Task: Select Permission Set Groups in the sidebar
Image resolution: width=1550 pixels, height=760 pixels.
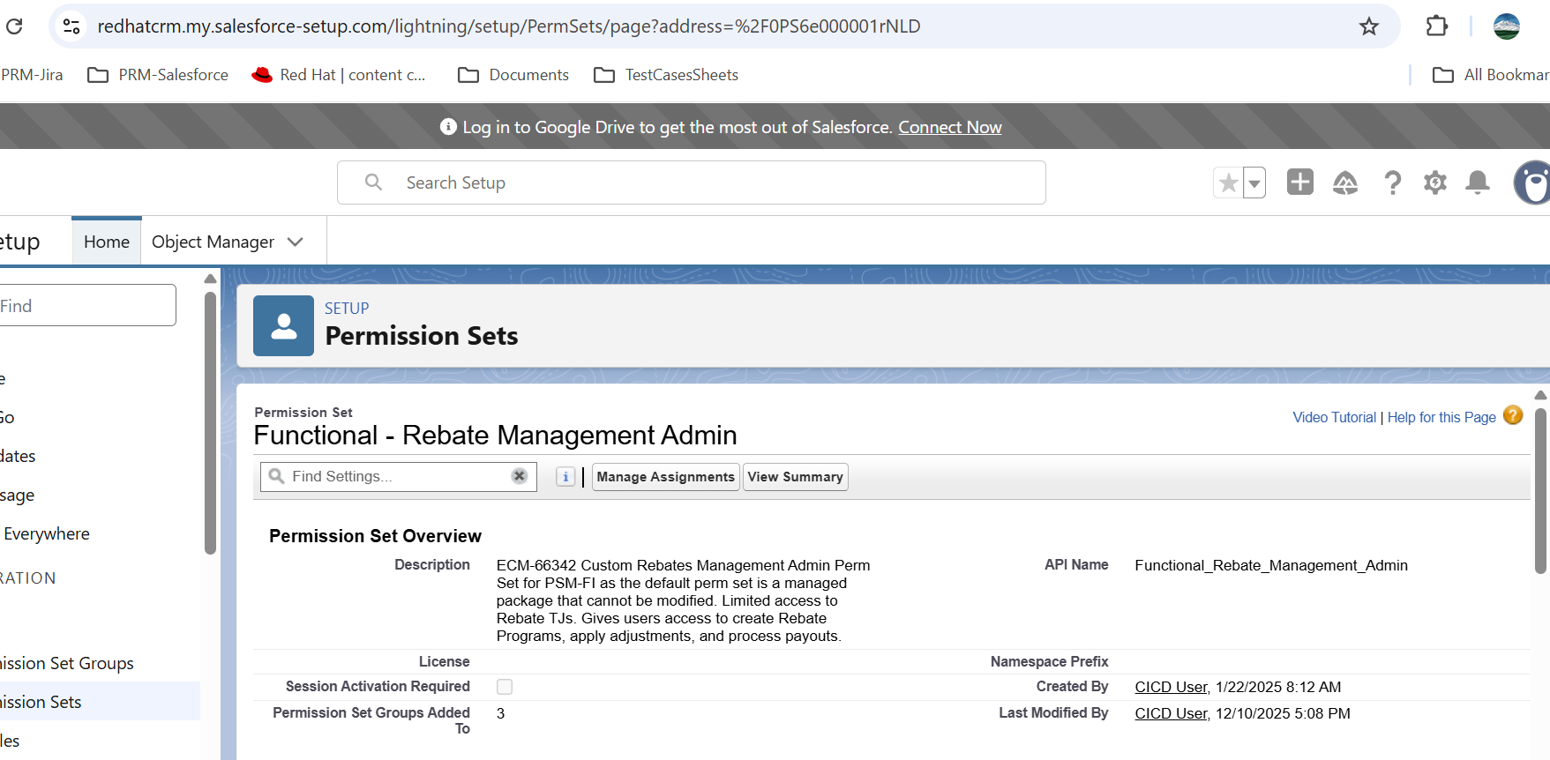Action: click(67, 663)
